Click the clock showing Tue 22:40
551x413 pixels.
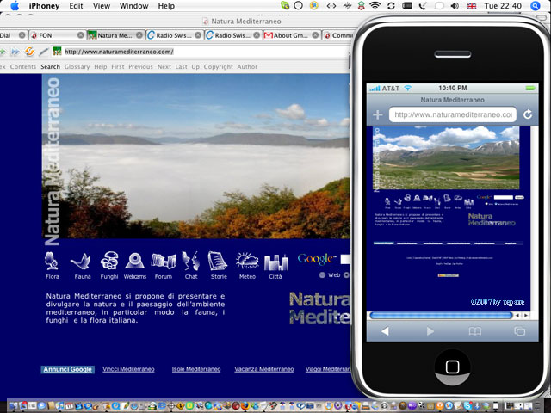pyautogui.click(x=503, y=6)
